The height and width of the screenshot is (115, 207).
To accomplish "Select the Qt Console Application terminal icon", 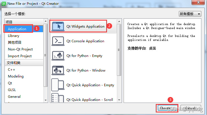I will [x=58, y=41].
